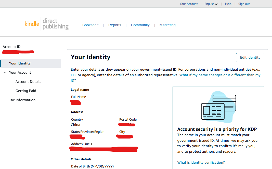Sign out of the account
Viewport: 272px width, 169px height.
244,4
